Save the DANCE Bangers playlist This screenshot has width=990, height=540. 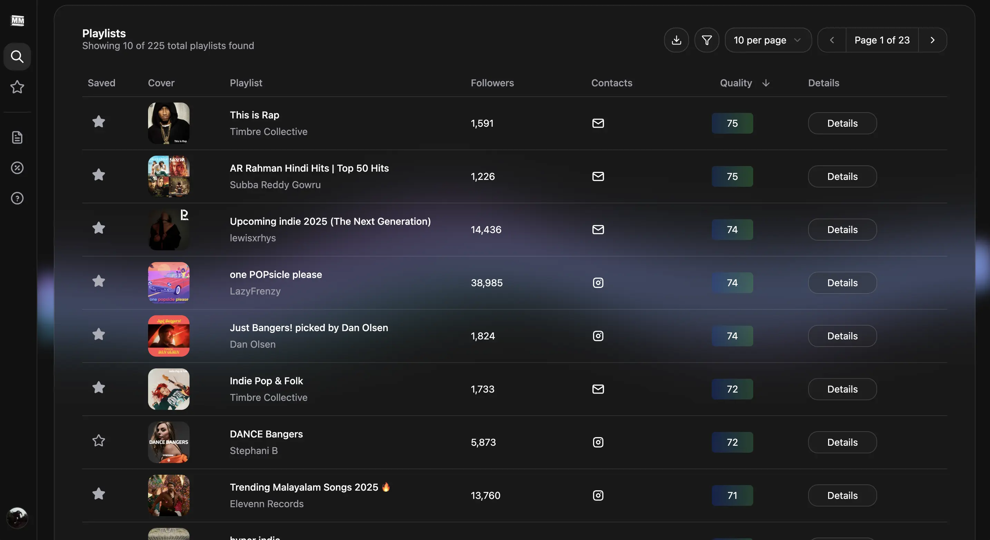99,441
